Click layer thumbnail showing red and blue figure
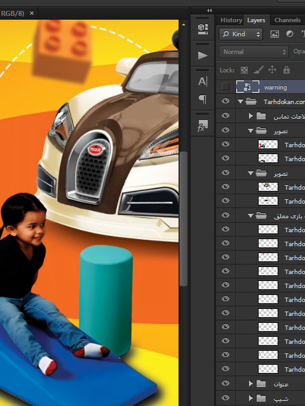Screen dimensions: 305x406 (x=268, y=145)
